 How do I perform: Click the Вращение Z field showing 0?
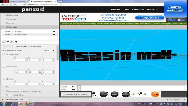[x=47, y=72]
